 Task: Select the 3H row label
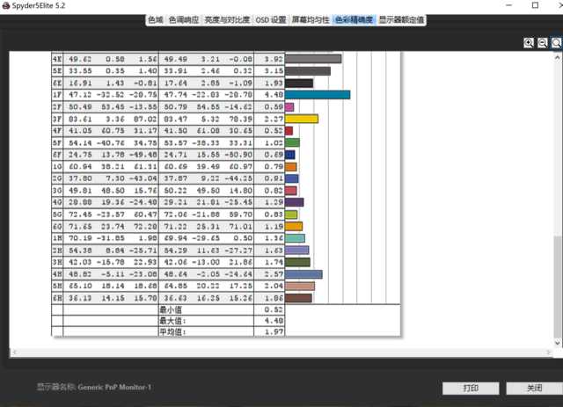point(57,262)
